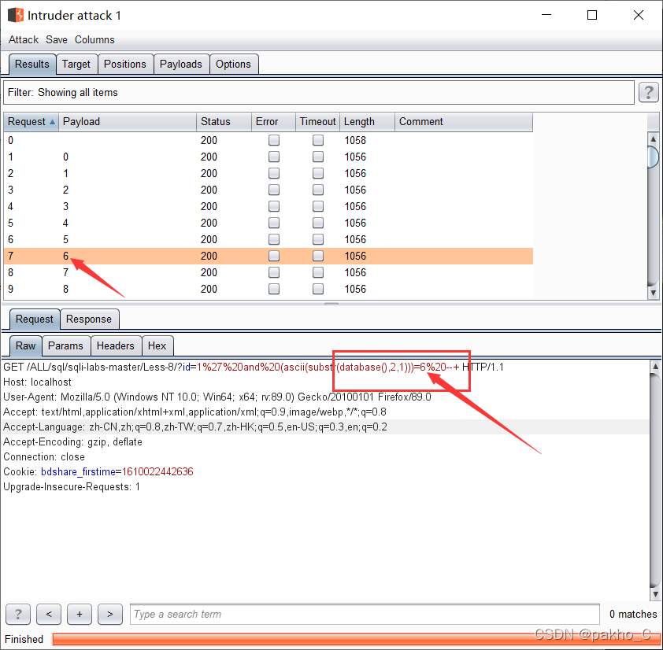Toggle Error checkbox in request 3 row
This screenshot has width=663, height=650.
pyautogui.click(x=274, y=190)
